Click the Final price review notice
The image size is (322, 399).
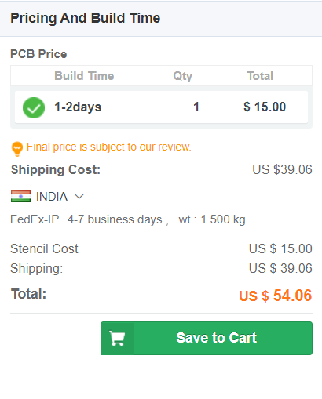tap(109, 147)
